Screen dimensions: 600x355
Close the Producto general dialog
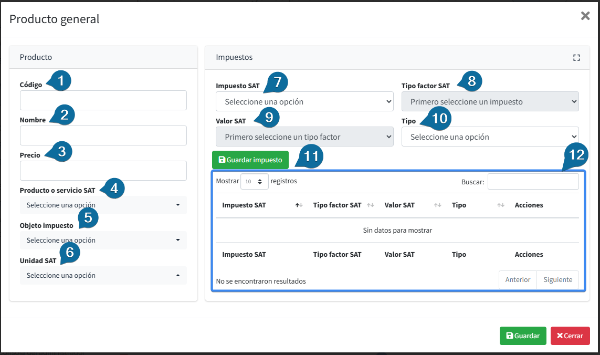pos(585,16)
